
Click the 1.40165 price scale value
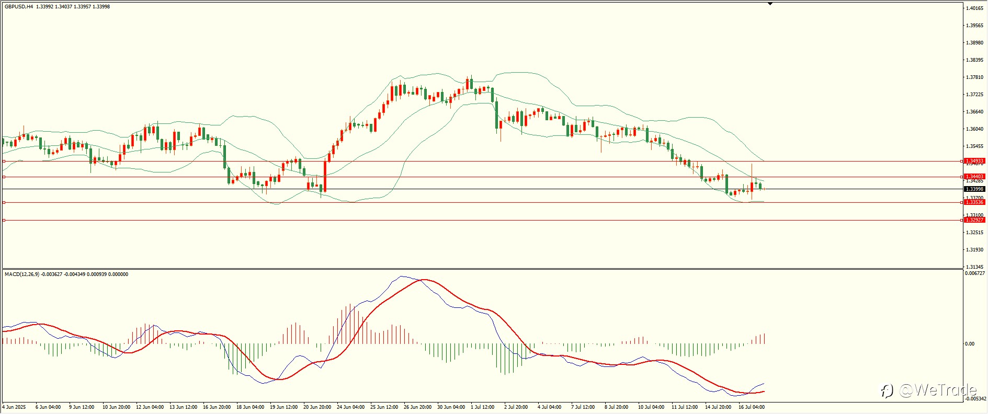click(975, 8)
